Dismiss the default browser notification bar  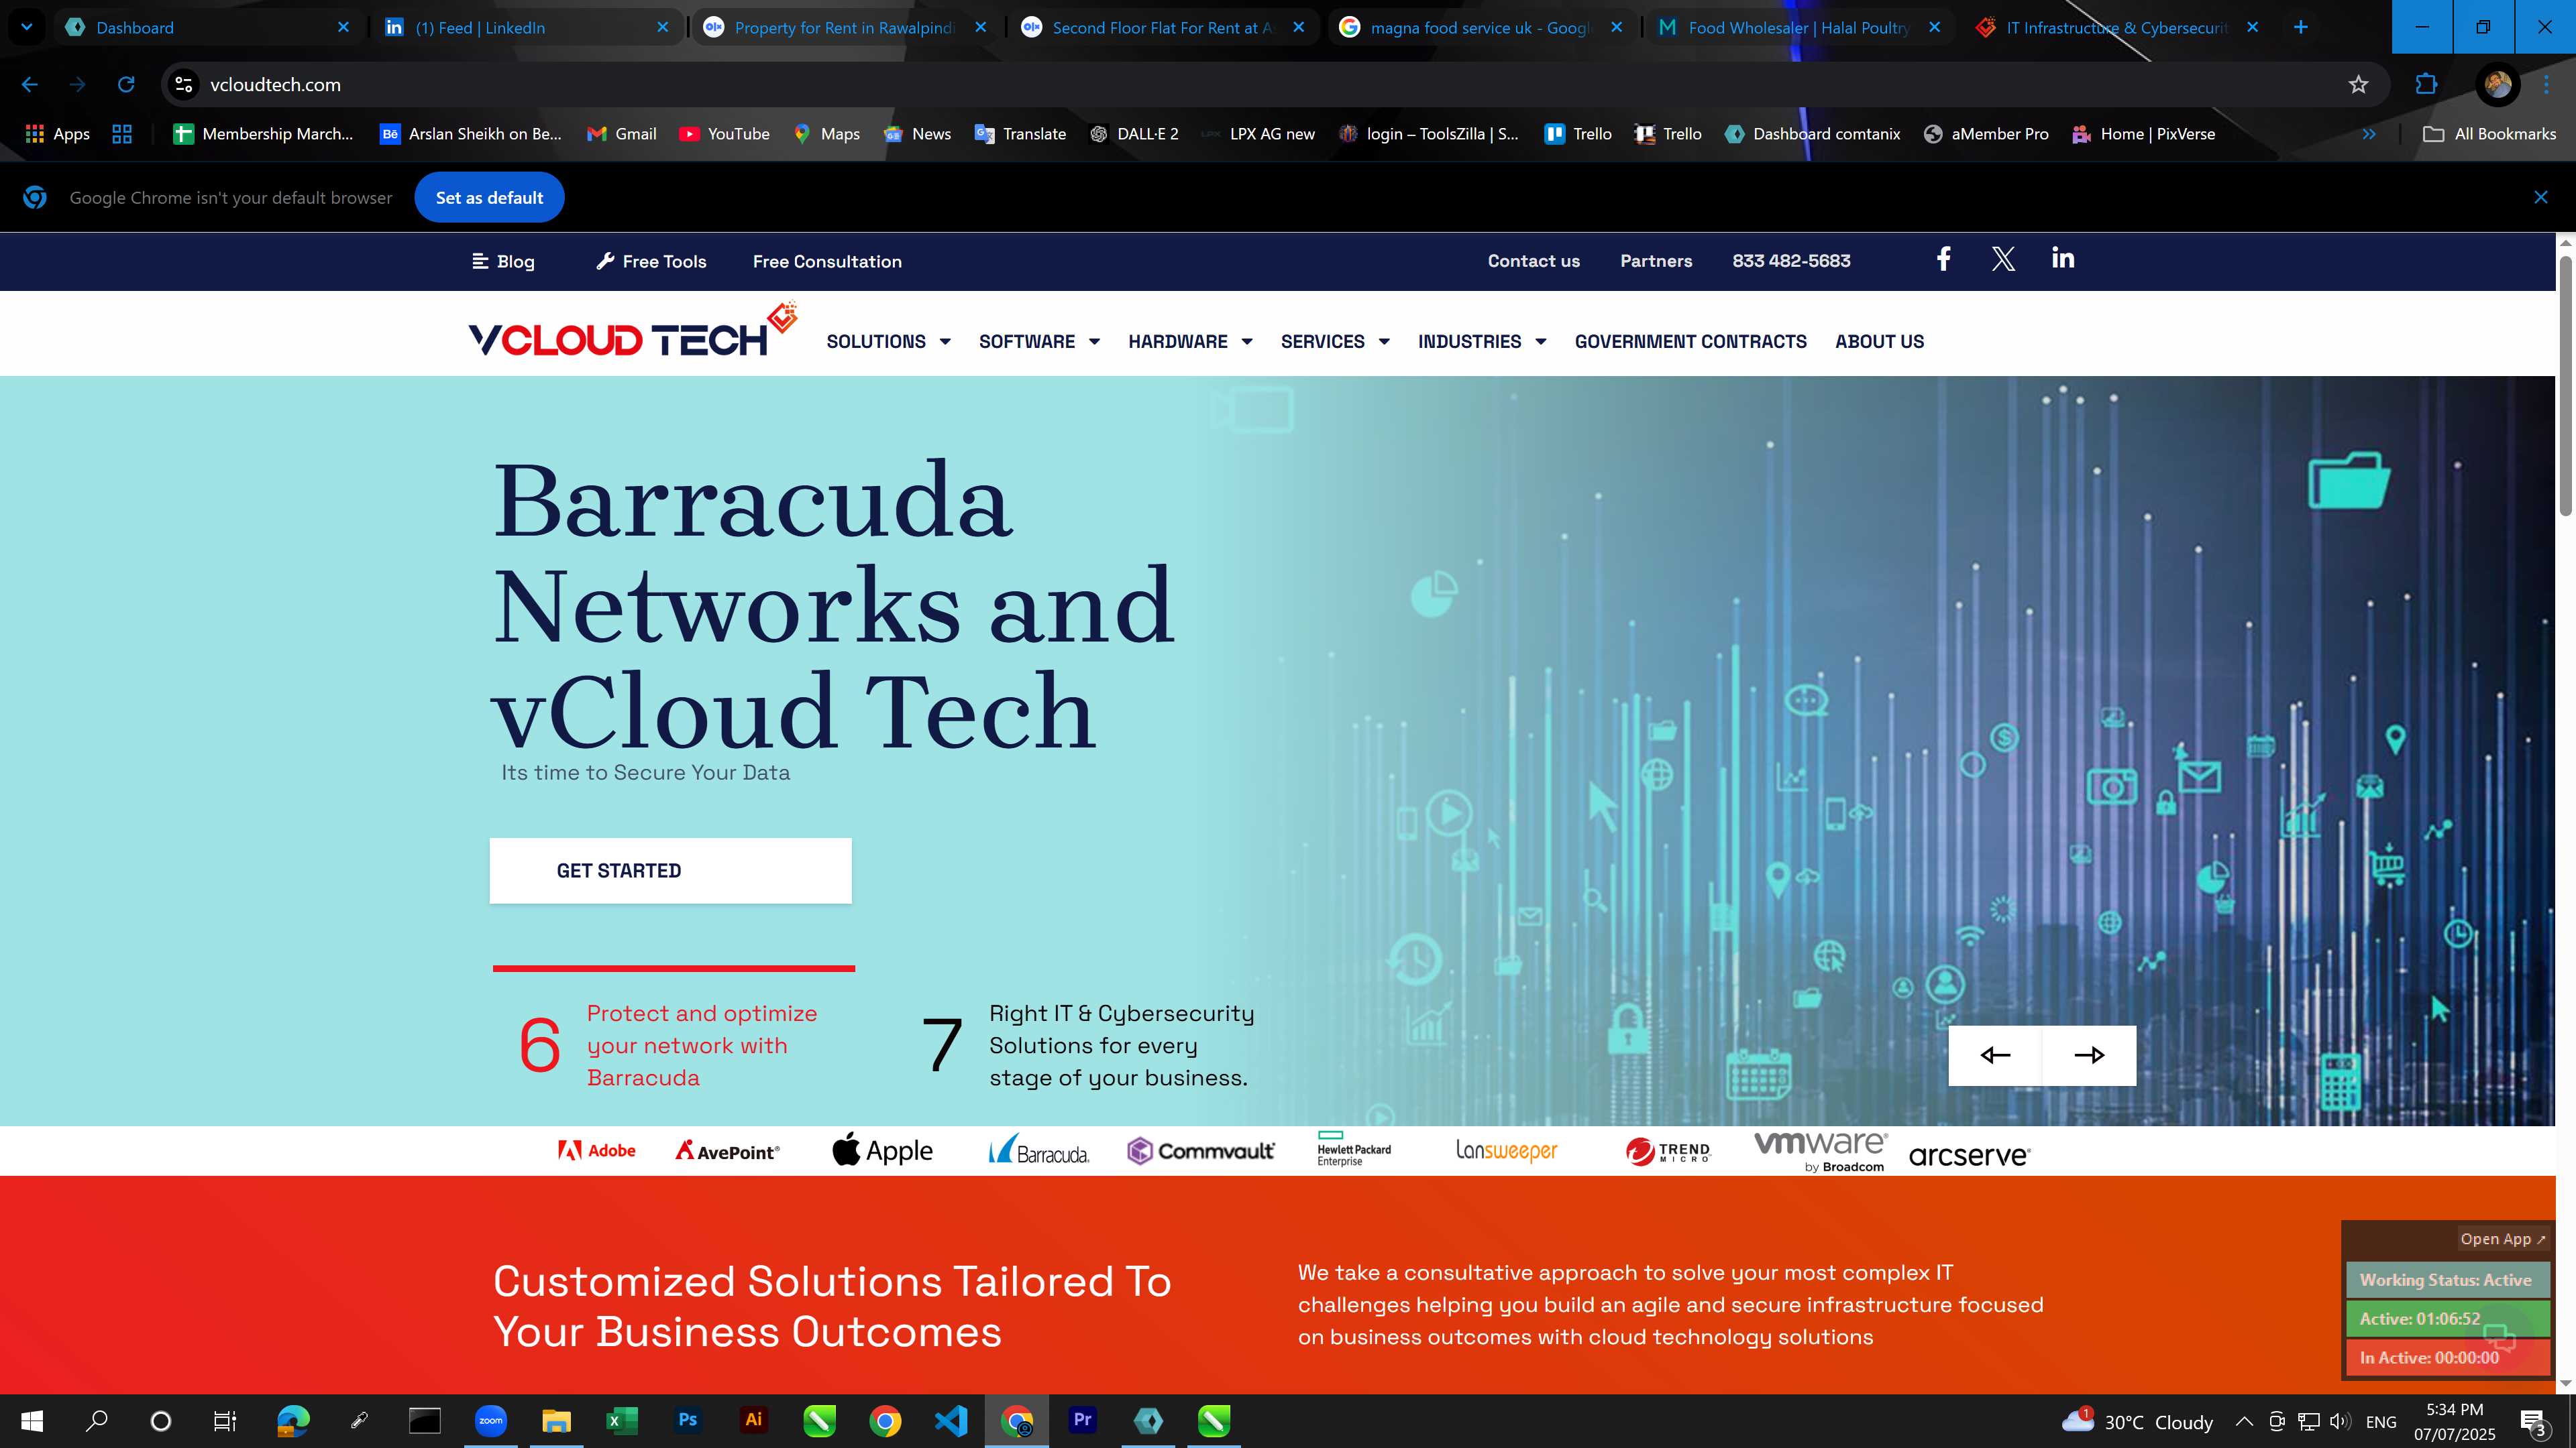(2540, 198)
